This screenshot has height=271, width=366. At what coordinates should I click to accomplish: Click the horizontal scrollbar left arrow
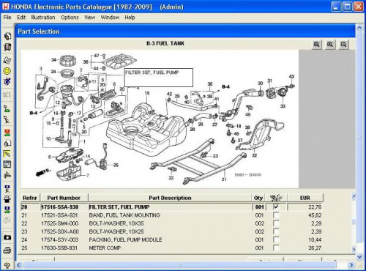(18, 265)
